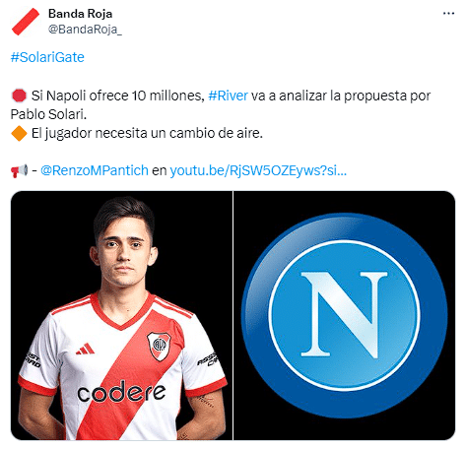Image resolution: width=465 pixels, height=449 pixels.
Task: Click the 'Pablo Solari.' text line
Action: 48,114
